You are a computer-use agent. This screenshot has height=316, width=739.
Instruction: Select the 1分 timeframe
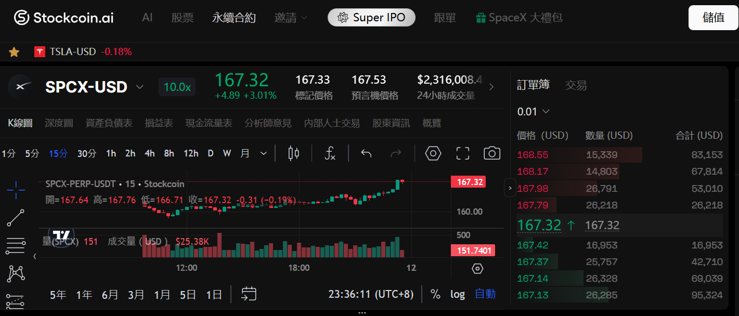9,153
